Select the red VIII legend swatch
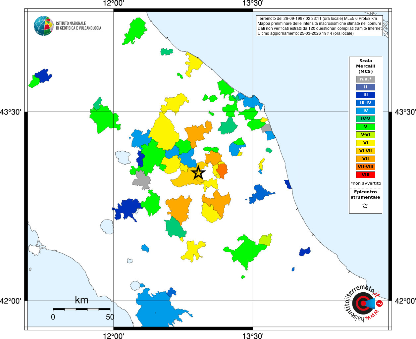This screenshot has height=339, width=416. tap(366, 175)
